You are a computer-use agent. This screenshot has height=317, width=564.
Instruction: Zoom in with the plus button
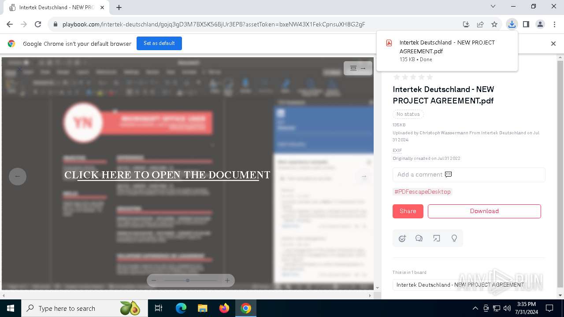(227, 280)
